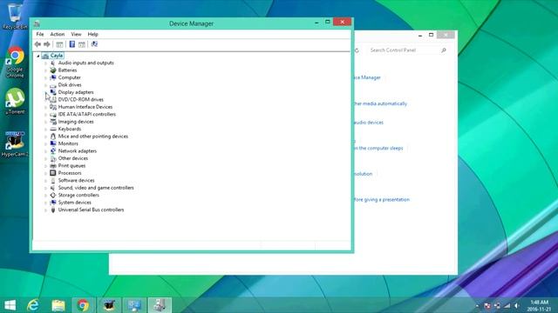The image size is (558, 313).
Task: Click the HyperCam taskbar icon
Action: click(x=109, y=305)
